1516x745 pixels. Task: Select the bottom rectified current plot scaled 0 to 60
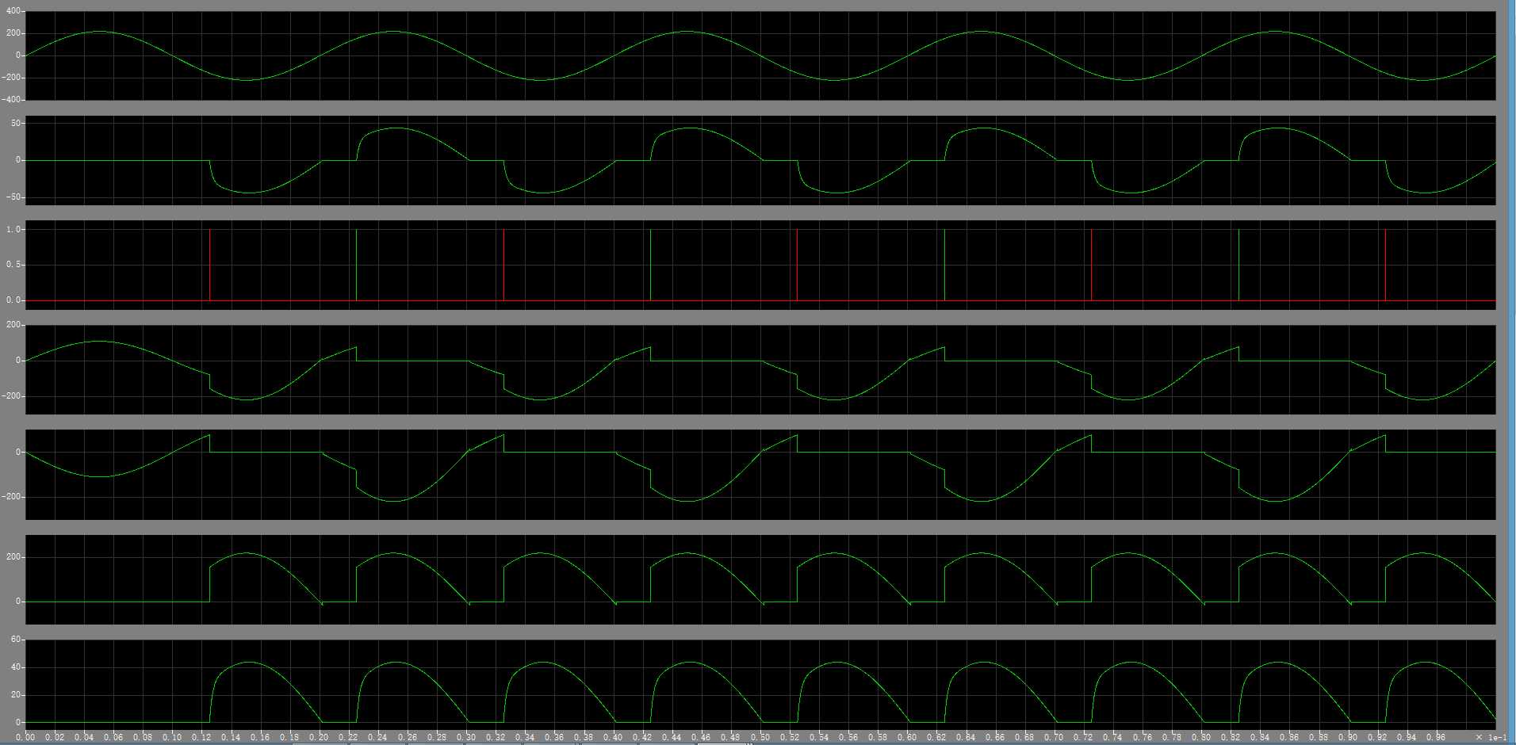pyautogui.click(x=760, y=684)
